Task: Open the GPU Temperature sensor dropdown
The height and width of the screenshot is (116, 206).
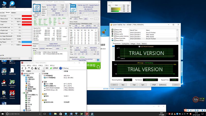Action: [x=12, y=22]
